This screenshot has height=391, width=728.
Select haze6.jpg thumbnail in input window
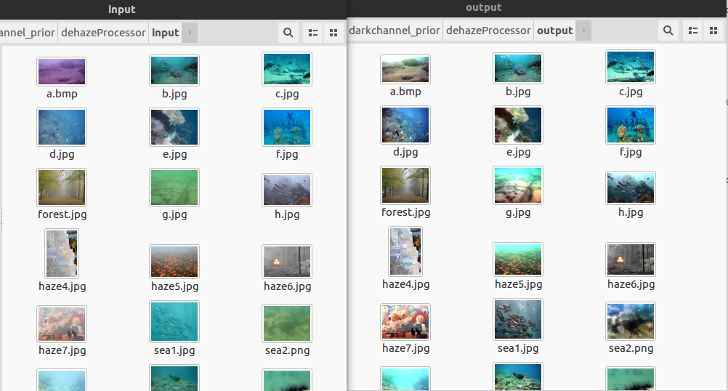click(x=287, y=262)
